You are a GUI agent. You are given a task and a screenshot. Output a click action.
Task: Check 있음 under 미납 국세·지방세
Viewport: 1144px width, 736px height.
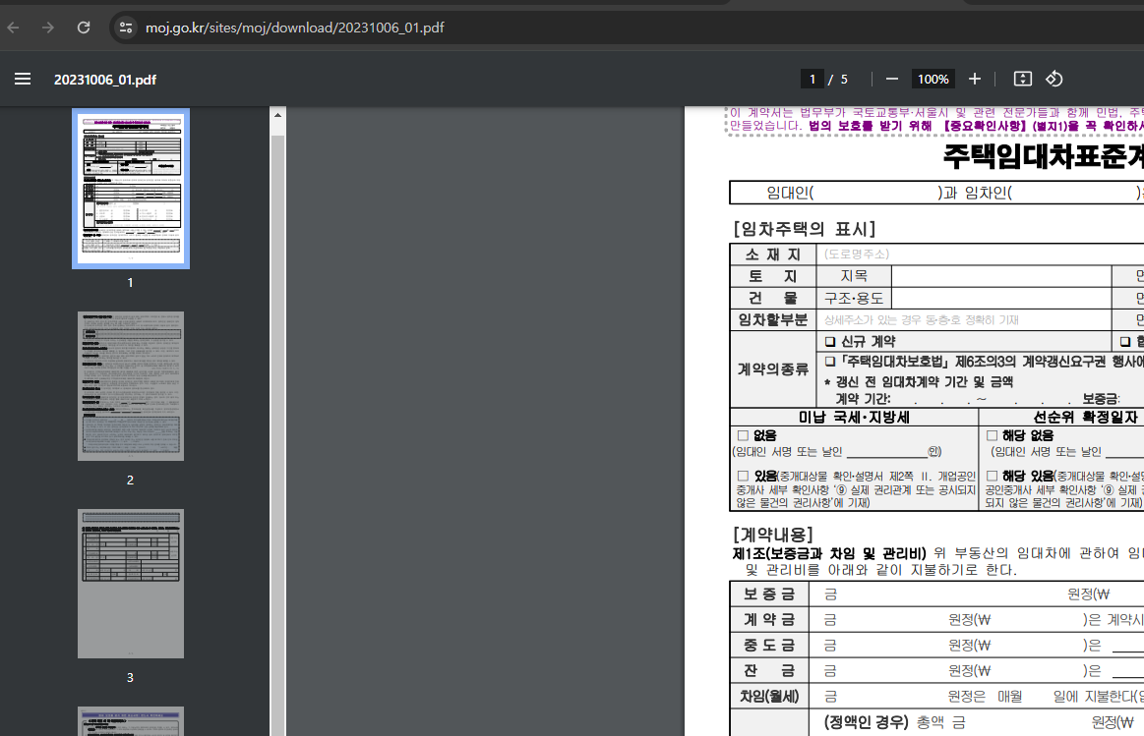tap(743, 476)
